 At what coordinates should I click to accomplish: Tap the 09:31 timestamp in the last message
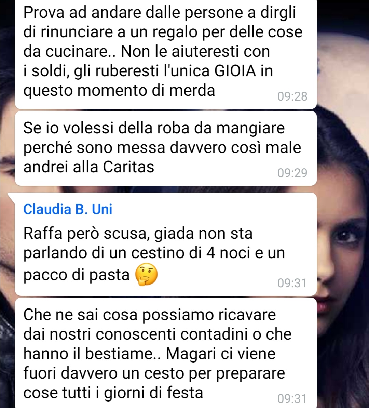click(292, 399)
